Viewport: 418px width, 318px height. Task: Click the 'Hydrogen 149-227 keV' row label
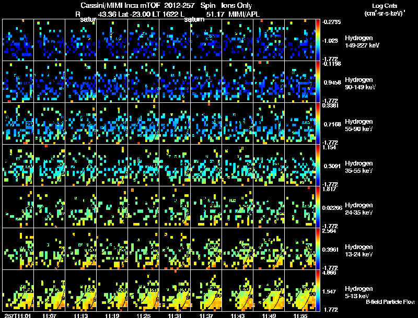pyautogui.click(x=362, y=42)
